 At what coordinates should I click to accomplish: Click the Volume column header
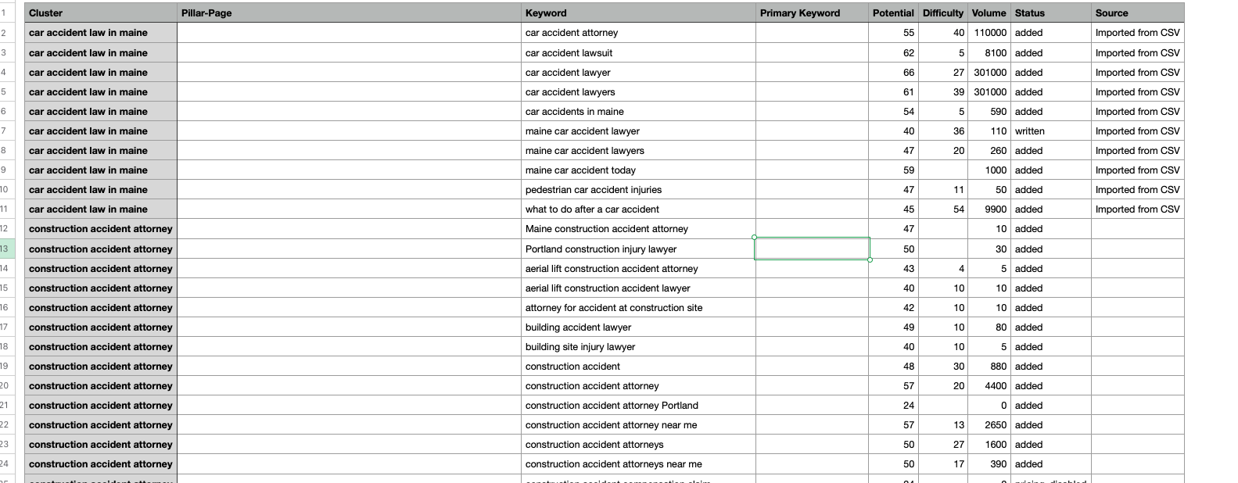click(989, 13)
